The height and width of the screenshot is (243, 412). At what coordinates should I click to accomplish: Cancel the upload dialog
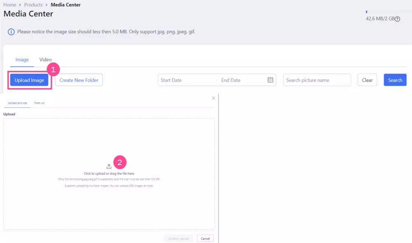205,238
